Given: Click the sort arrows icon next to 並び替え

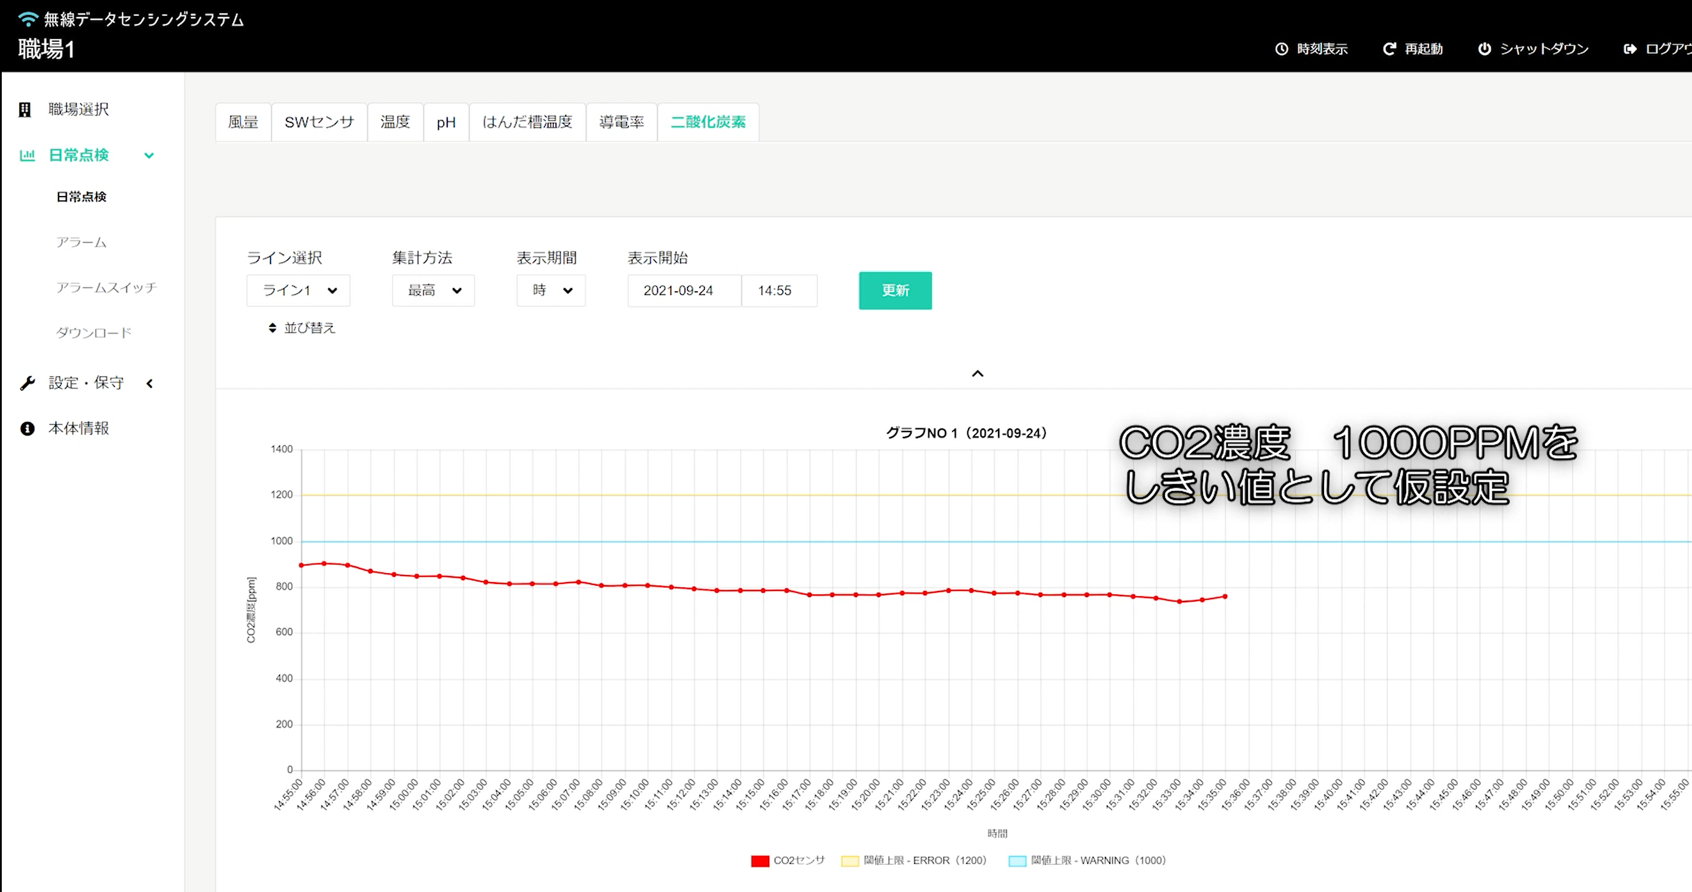Looking at the screenshot, I should point(273,328).
